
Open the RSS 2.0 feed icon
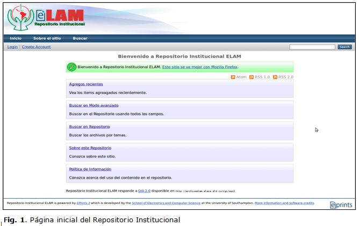coord(275,77)
